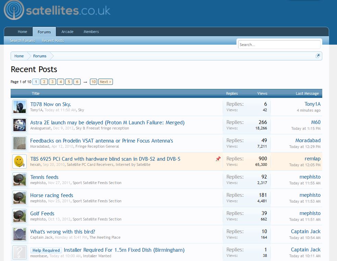Open the 'Sky' forum link under TD78 thread
This screenshot has width=337, height=261.
(81, 110)
